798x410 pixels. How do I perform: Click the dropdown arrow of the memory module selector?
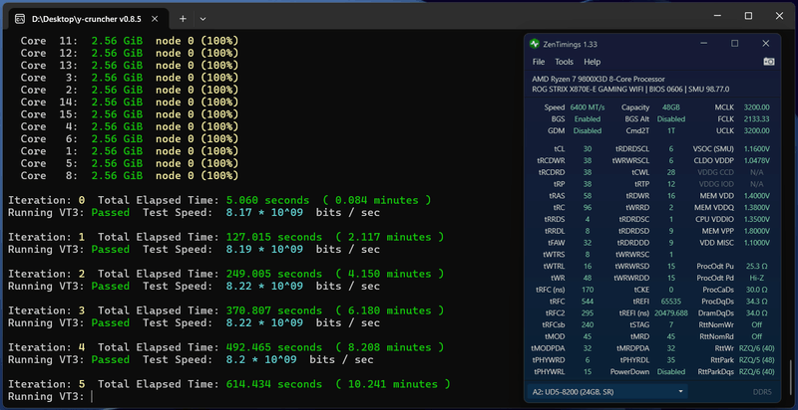[681, 391]
